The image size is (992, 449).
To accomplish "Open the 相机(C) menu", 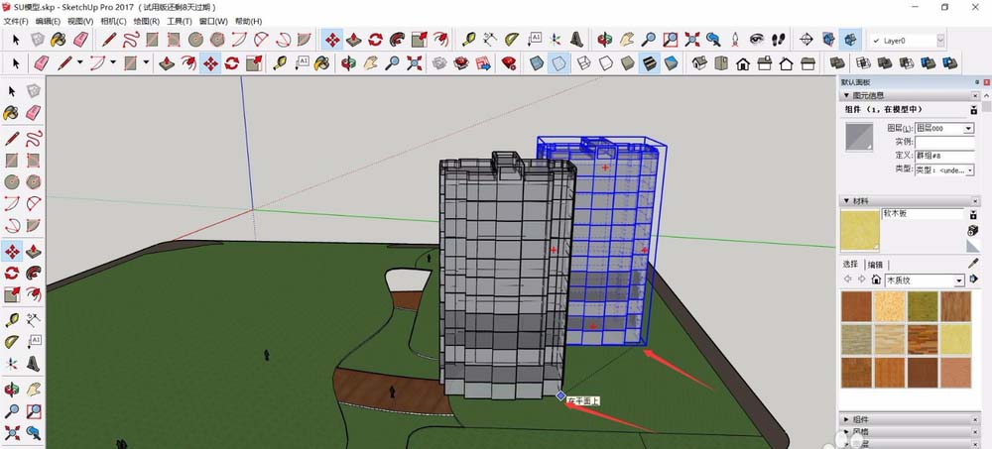I will pyautogui.click(x=113, y=21).
